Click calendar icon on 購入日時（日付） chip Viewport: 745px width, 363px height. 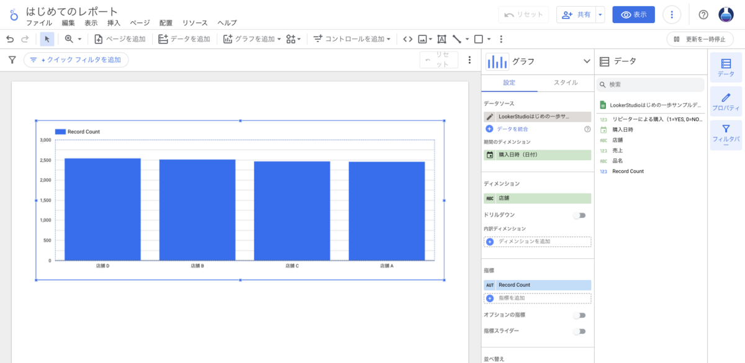tap(490, 155)
